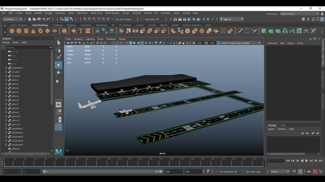Create a polygon cylinder from the shelf
325x182 pixels.
26,31
